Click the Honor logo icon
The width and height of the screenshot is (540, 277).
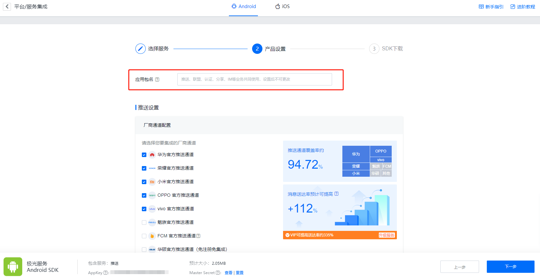[152, 168]
